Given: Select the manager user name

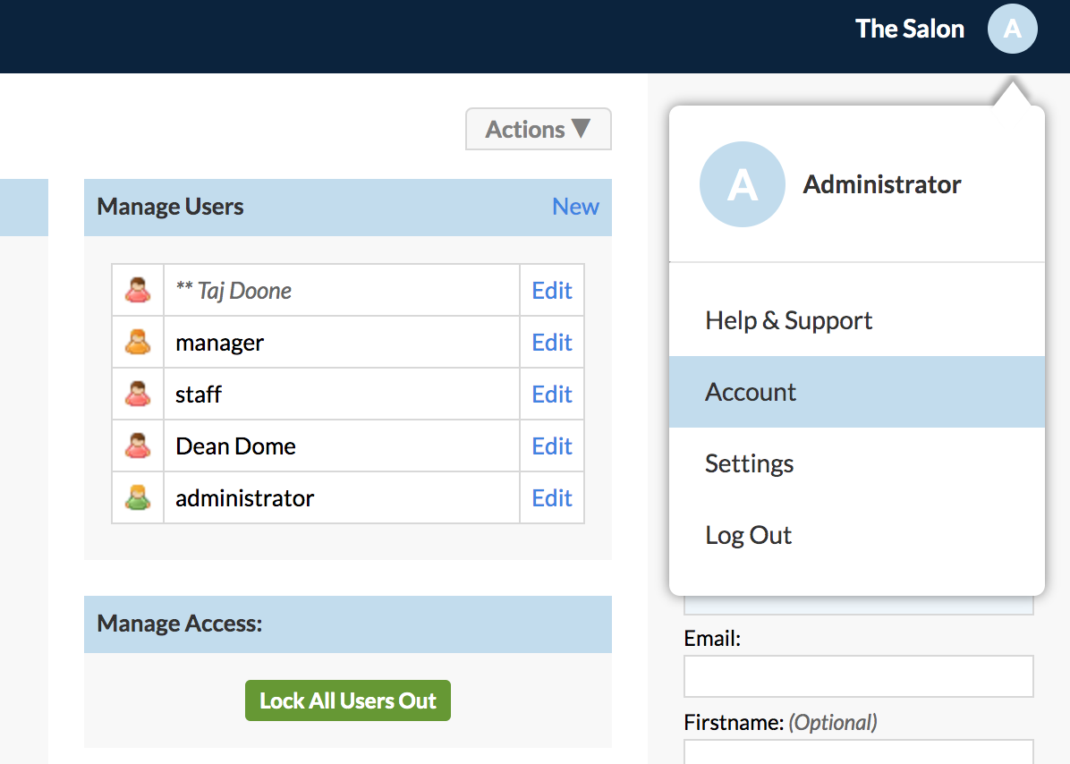Looking at the screenshot, I should pos(220,343).
